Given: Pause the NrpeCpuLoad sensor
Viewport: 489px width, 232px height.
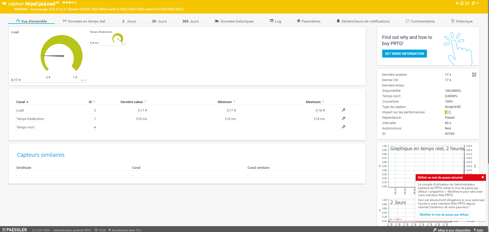Looking at the screenshot, I should [457, 3].
